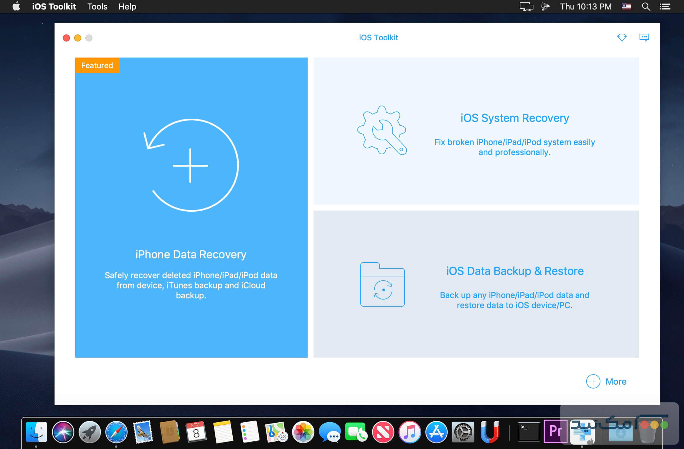Click the Spotlight search icon
Image resolution: width=684 pixels, height=449 pixels.
pyautogui.click(x=646, y=6)
